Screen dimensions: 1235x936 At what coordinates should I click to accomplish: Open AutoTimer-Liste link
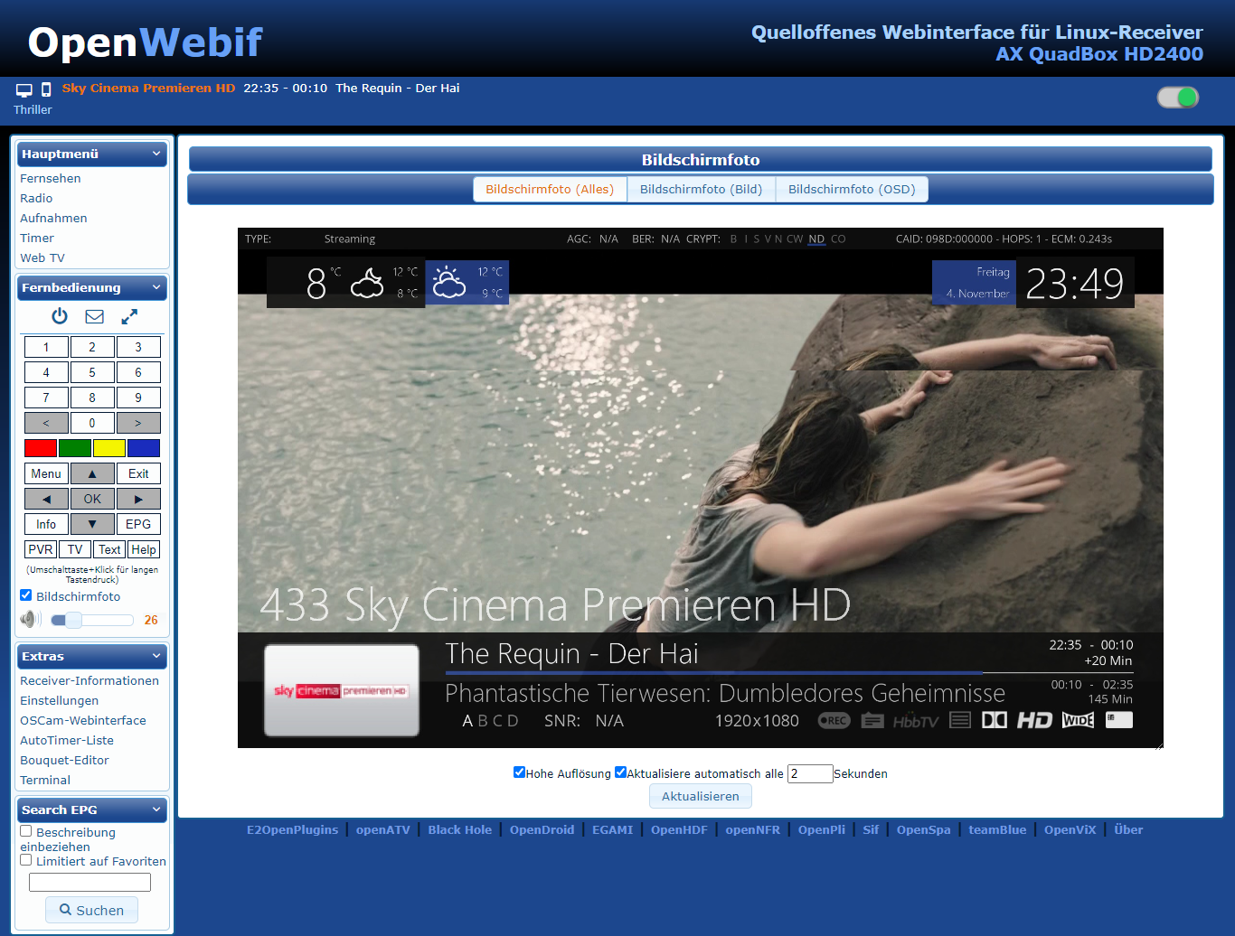tap(67, 740)
